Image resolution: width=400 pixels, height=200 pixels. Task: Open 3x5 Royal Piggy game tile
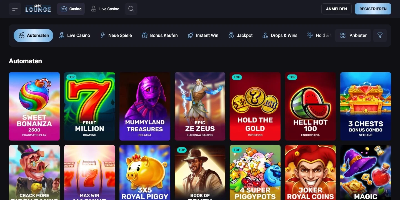pos(145,172)
